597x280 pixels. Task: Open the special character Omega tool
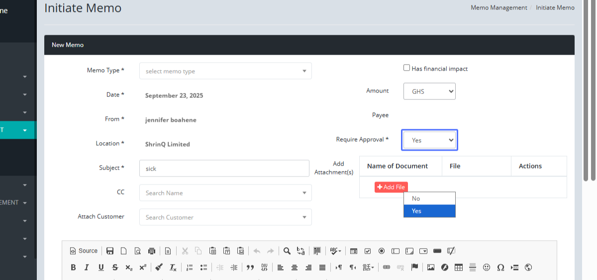(x=500, y=268)
